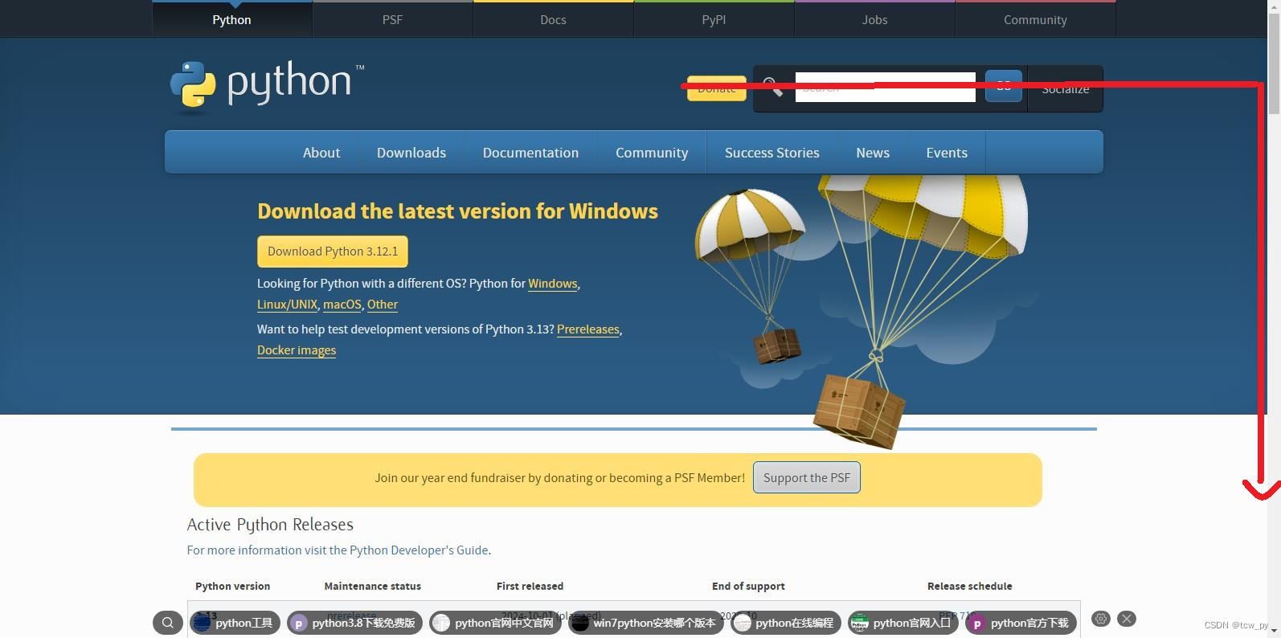Follow the Windows link

553,284
